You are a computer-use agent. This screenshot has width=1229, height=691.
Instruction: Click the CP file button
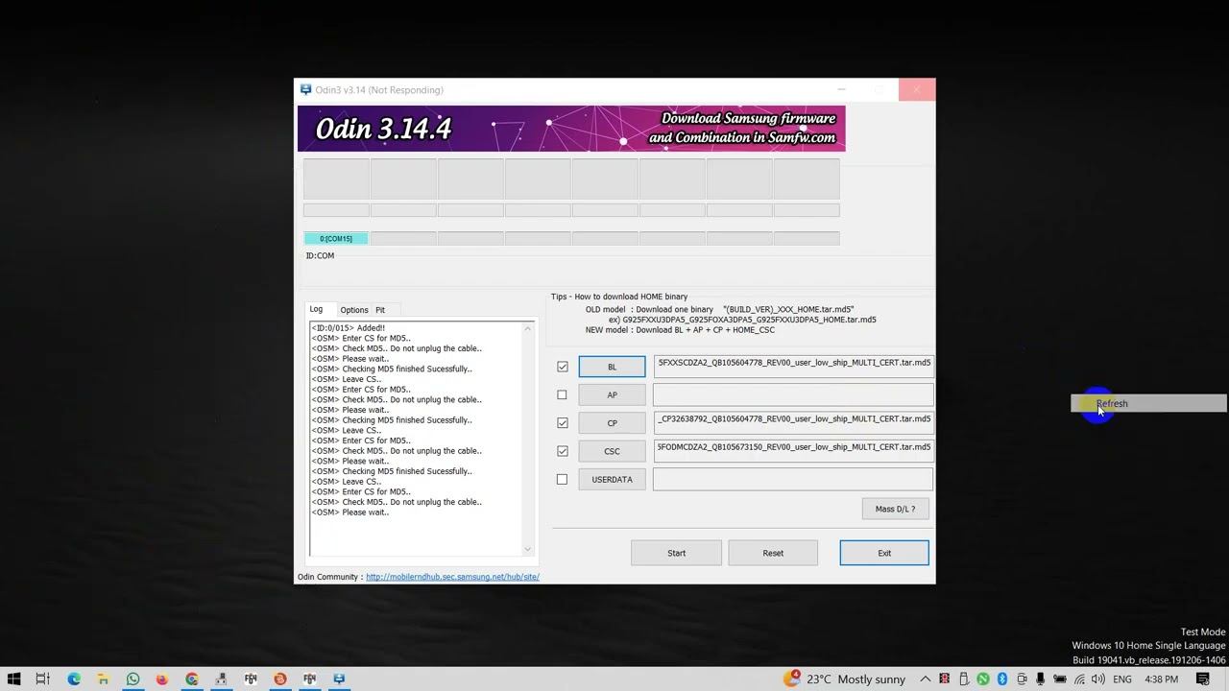click(612, 422)
